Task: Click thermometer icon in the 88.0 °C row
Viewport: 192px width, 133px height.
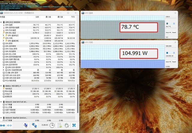Action: pos(4,28)
